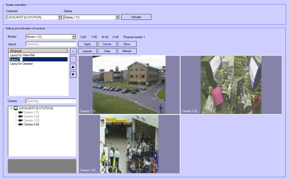Click the Camera 4 camera icon in tree

pos(21,124)
